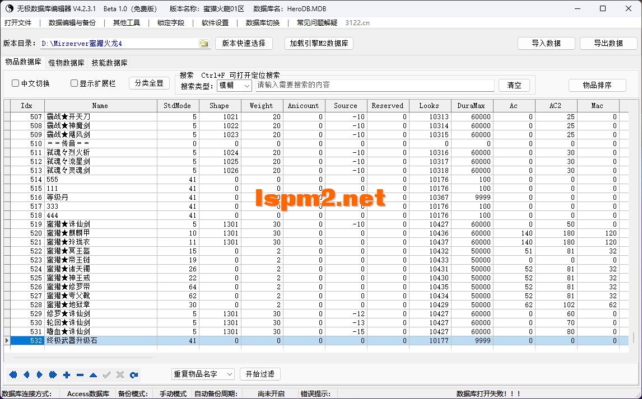This screenshot has width=642, height=399.
Task: Switch to the 怪物数据库 tab
Action: [66, 63]
